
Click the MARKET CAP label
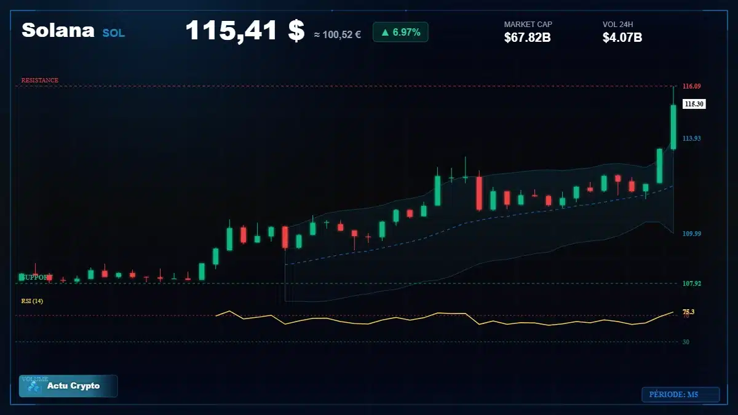pos(528,25)
